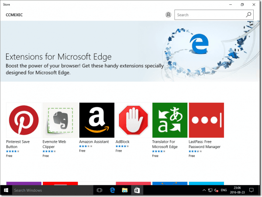Select the Translator For Microsoft Edge title
Viewport: 262px width, 197px height.
(165, 144)
